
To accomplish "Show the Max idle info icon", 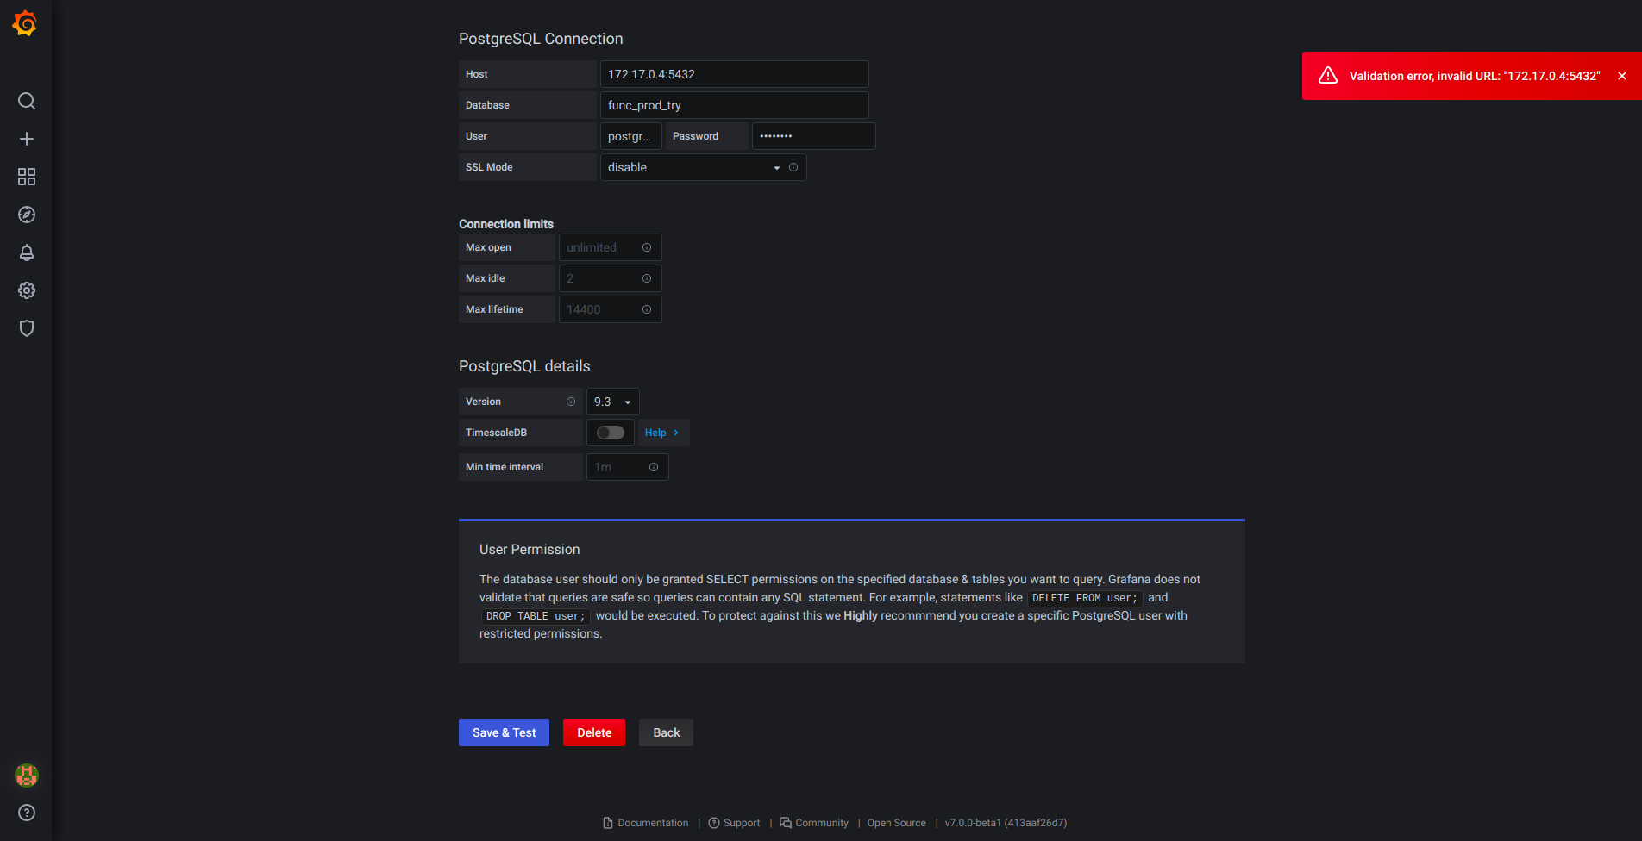I will pyautogui.click(x=647, y=278).
